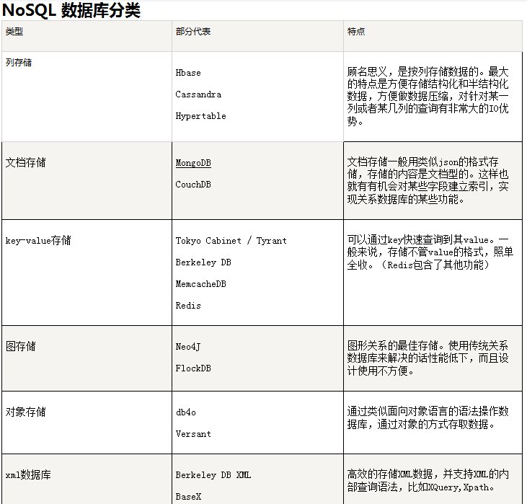Click the text 'Hbase'
The width and height of the screenshot is (527, 504).
click(x=188, y=73)
